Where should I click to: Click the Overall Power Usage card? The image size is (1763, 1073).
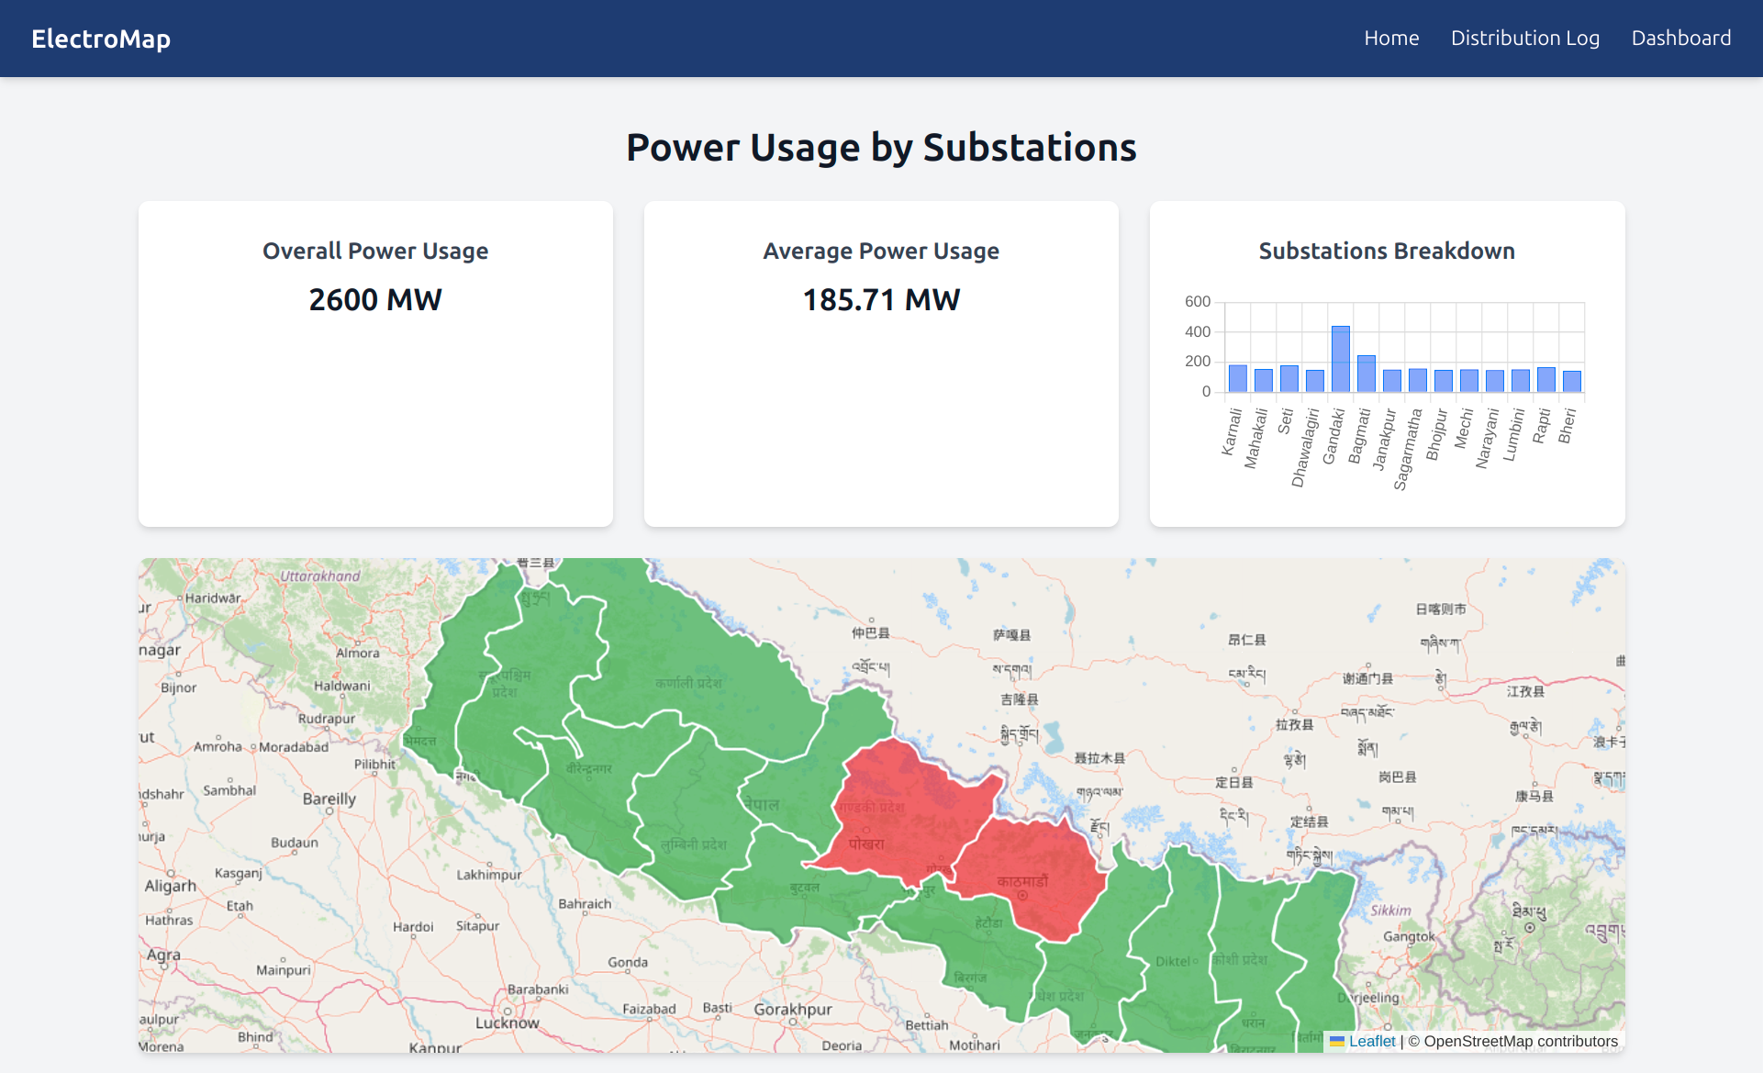(375, 363)
